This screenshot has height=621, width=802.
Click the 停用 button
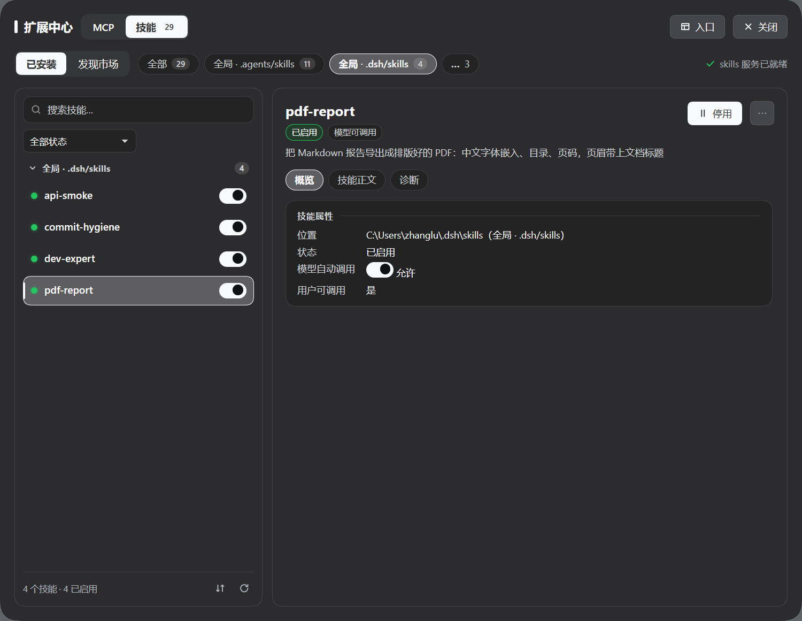pyautogui.click(x=715, y=113)
